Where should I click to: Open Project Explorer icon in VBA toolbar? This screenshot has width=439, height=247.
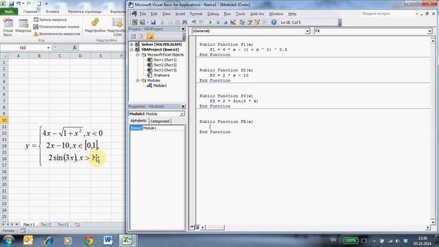(242, 22)
